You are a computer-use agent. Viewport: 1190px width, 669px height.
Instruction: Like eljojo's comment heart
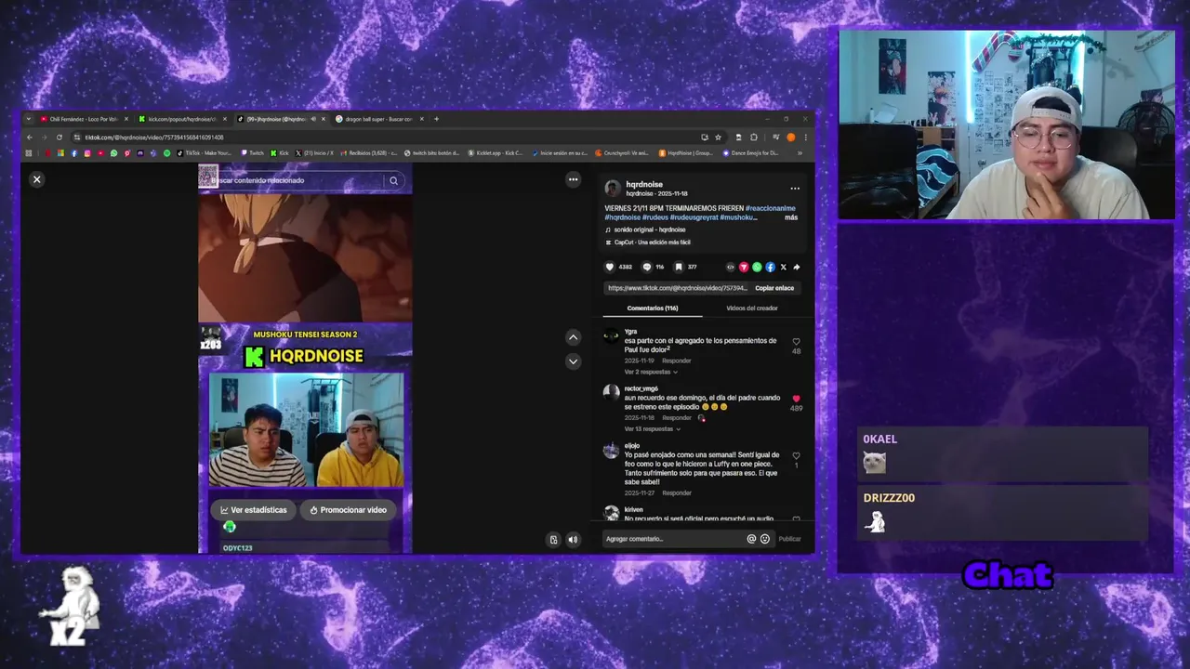point(796,456)
